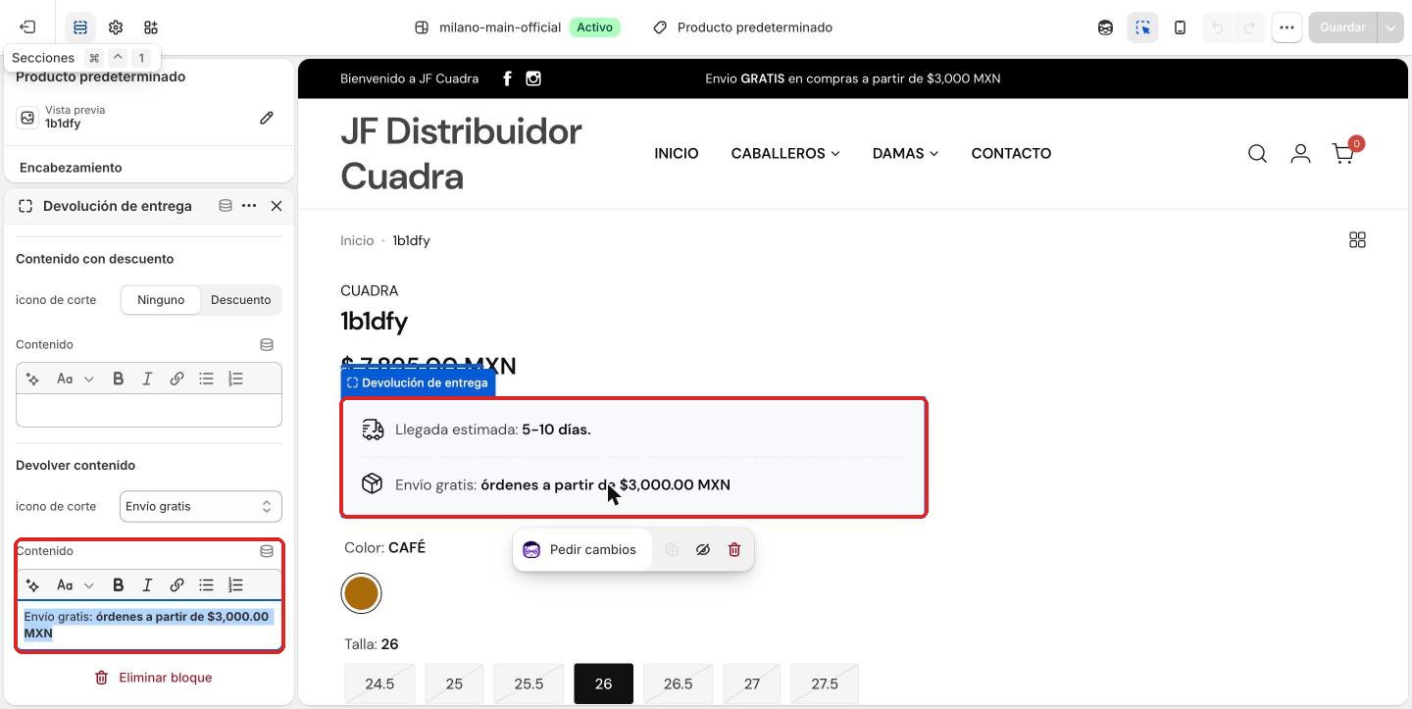Open CONTACTO in store navigation
The width and height of the screenshot is (1412, 709).
[x=1011, y=153]
